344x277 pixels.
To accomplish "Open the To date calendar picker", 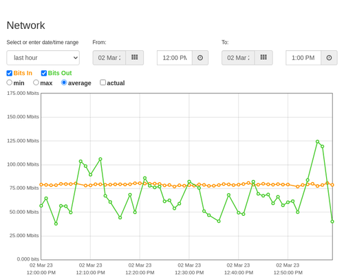I will (264, 58).
